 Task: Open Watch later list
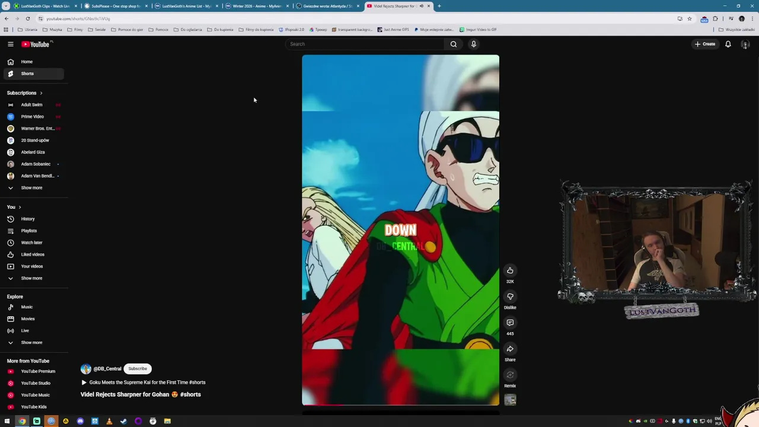34,243
